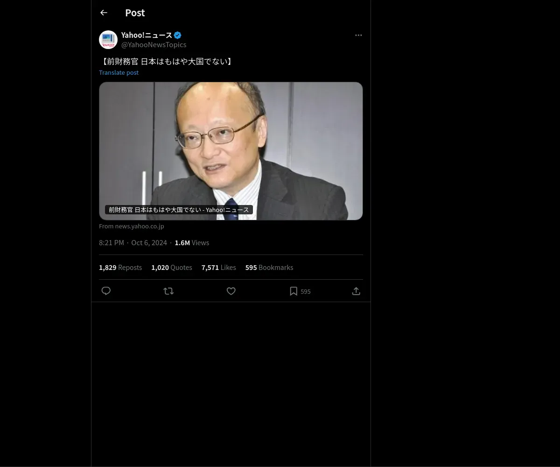Image resolution: width=560 pixels, height=467 pixels.
Task: Follow the From news.yahoo.co.jp source link
Action: pos(132,226)
